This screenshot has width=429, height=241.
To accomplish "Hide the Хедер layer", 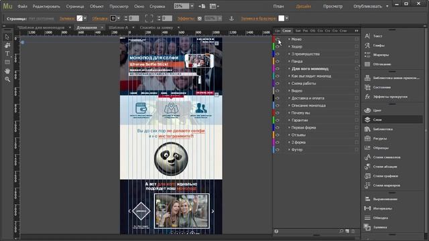I will pos(277,46).
